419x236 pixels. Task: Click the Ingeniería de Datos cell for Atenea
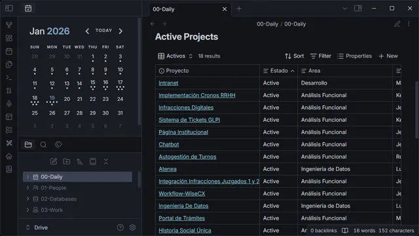click(x=345, y=169)
